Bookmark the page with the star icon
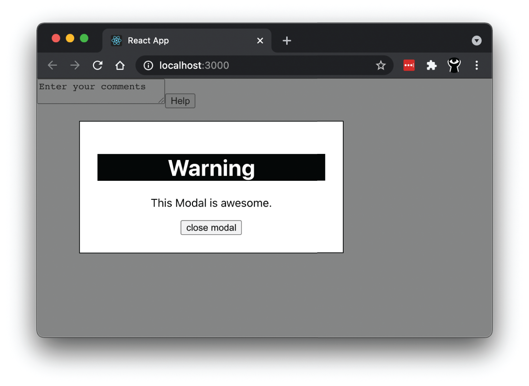529x386 pixels. click(381, 65)
